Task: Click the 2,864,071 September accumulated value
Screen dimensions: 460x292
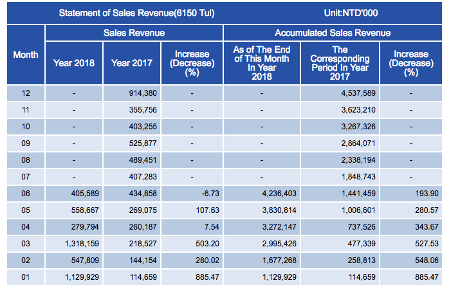Action: point(358,143)
